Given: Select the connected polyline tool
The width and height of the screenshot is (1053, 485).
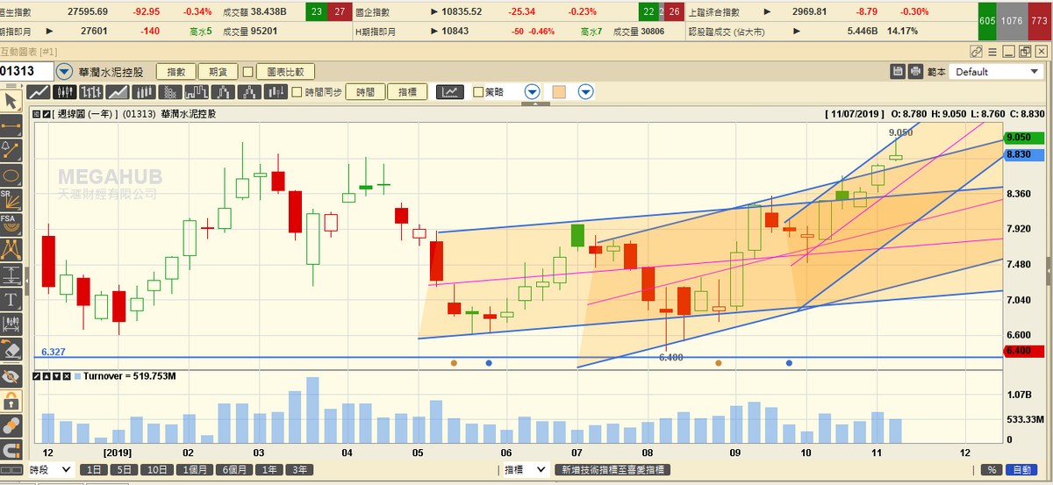Looking at the screenshot, I should pyautogui.click(x=11, y=150).
